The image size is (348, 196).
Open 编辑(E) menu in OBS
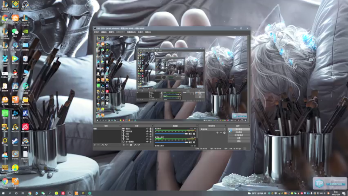[104, 32]
